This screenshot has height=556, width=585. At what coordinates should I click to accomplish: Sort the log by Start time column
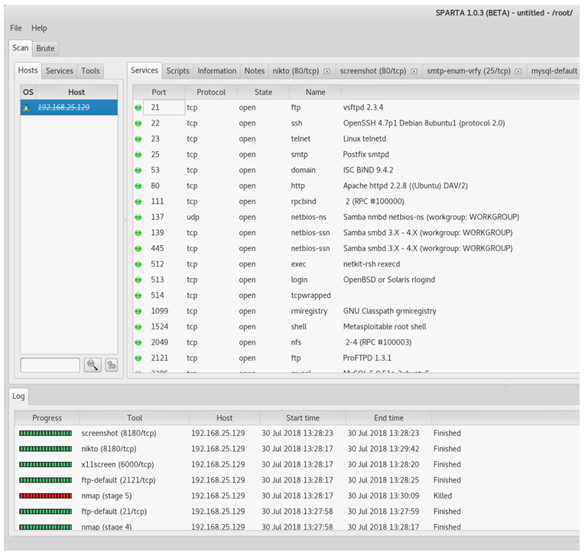click(x=302, y=418)
